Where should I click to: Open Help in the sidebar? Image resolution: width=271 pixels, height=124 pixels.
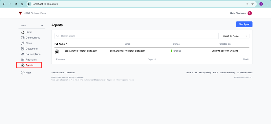coord(28,73)
